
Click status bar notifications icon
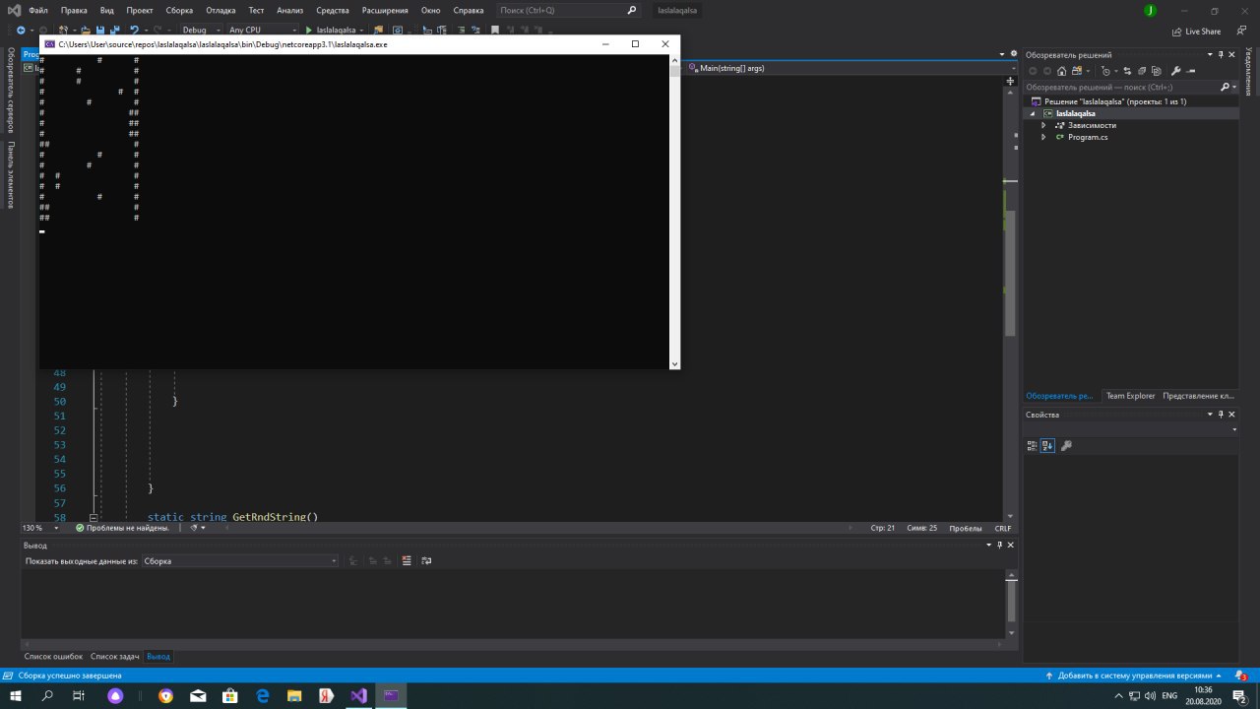pyautogui.click(x=1241, y=677)
